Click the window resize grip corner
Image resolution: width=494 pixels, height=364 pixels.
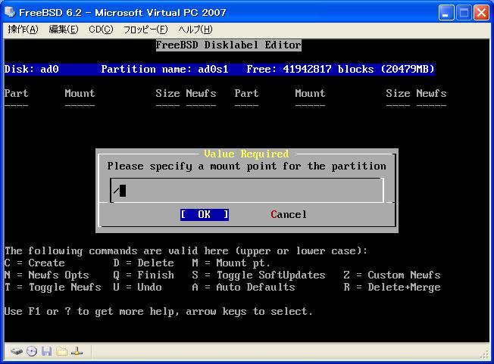pos(485,355)
